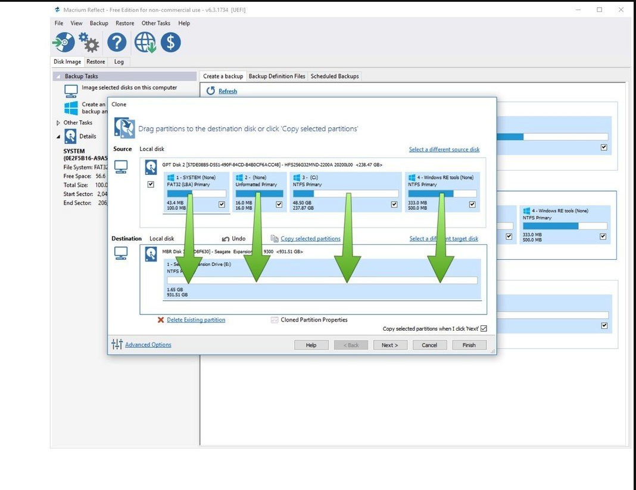The height and width of the screenshot is (490, 636).
Task: Click the dialog Help button
Action: [311, 345]
